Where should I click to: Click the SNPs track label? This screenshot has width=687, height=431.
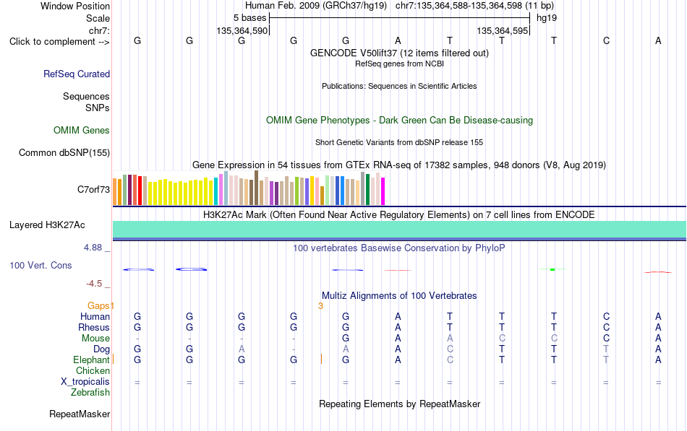click(98, 108)
